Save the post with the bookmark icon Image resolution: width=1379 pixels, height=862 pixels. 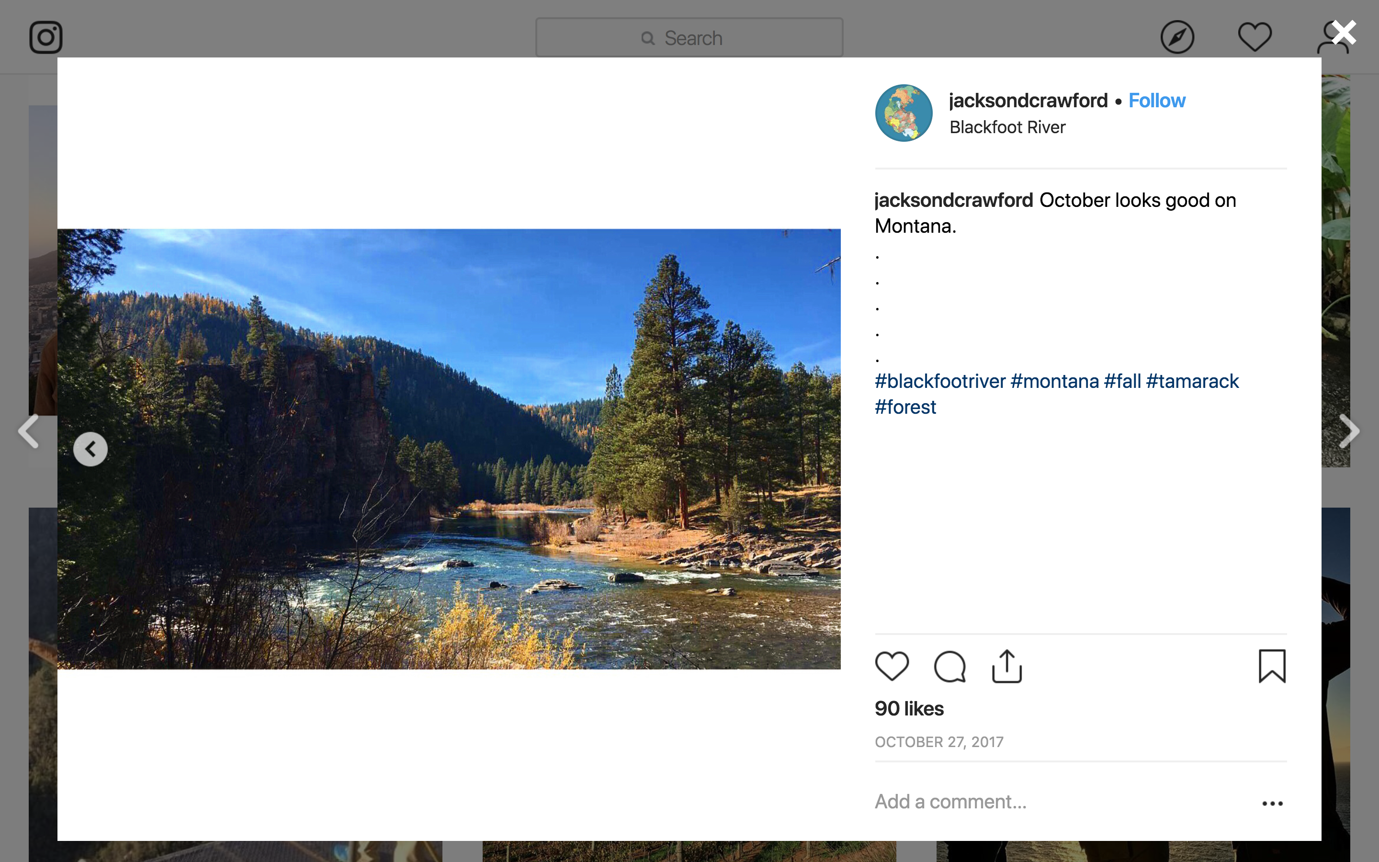[1272, 666]
